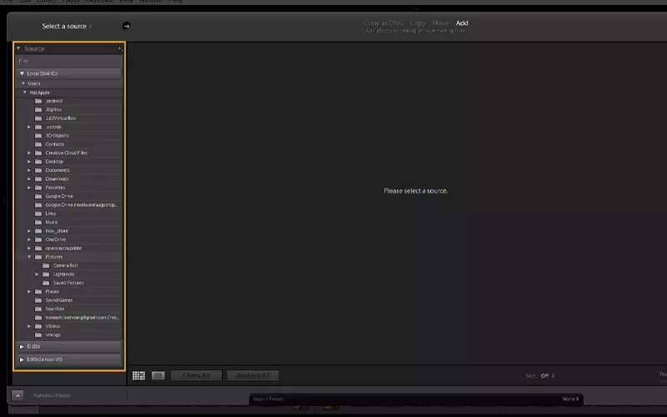Choose the Copy as DNG import mode

click(x=384, y=23)
